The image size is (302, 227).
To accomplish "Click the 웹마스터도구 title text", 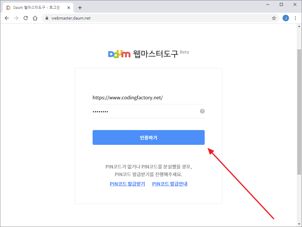I will click(x=156, y=54).
